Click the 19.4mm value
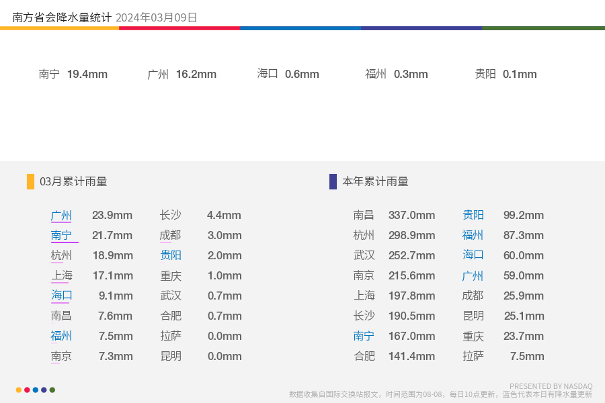This screenshot has height=403, width=605. [87, 74]
